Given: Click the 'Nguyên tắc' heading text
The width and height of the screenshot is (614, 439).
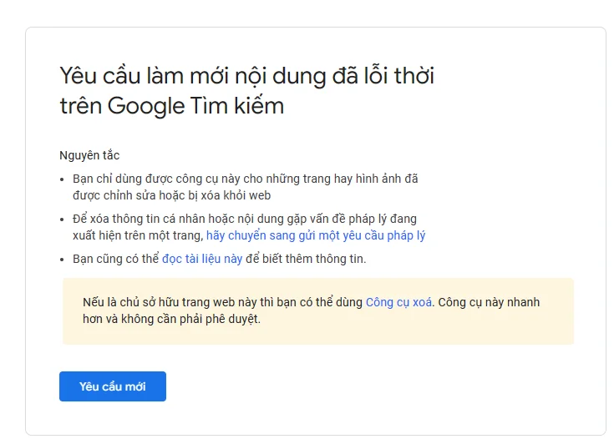Looking at the screenshot, I should pyautogui.click(x=89, y=155).
